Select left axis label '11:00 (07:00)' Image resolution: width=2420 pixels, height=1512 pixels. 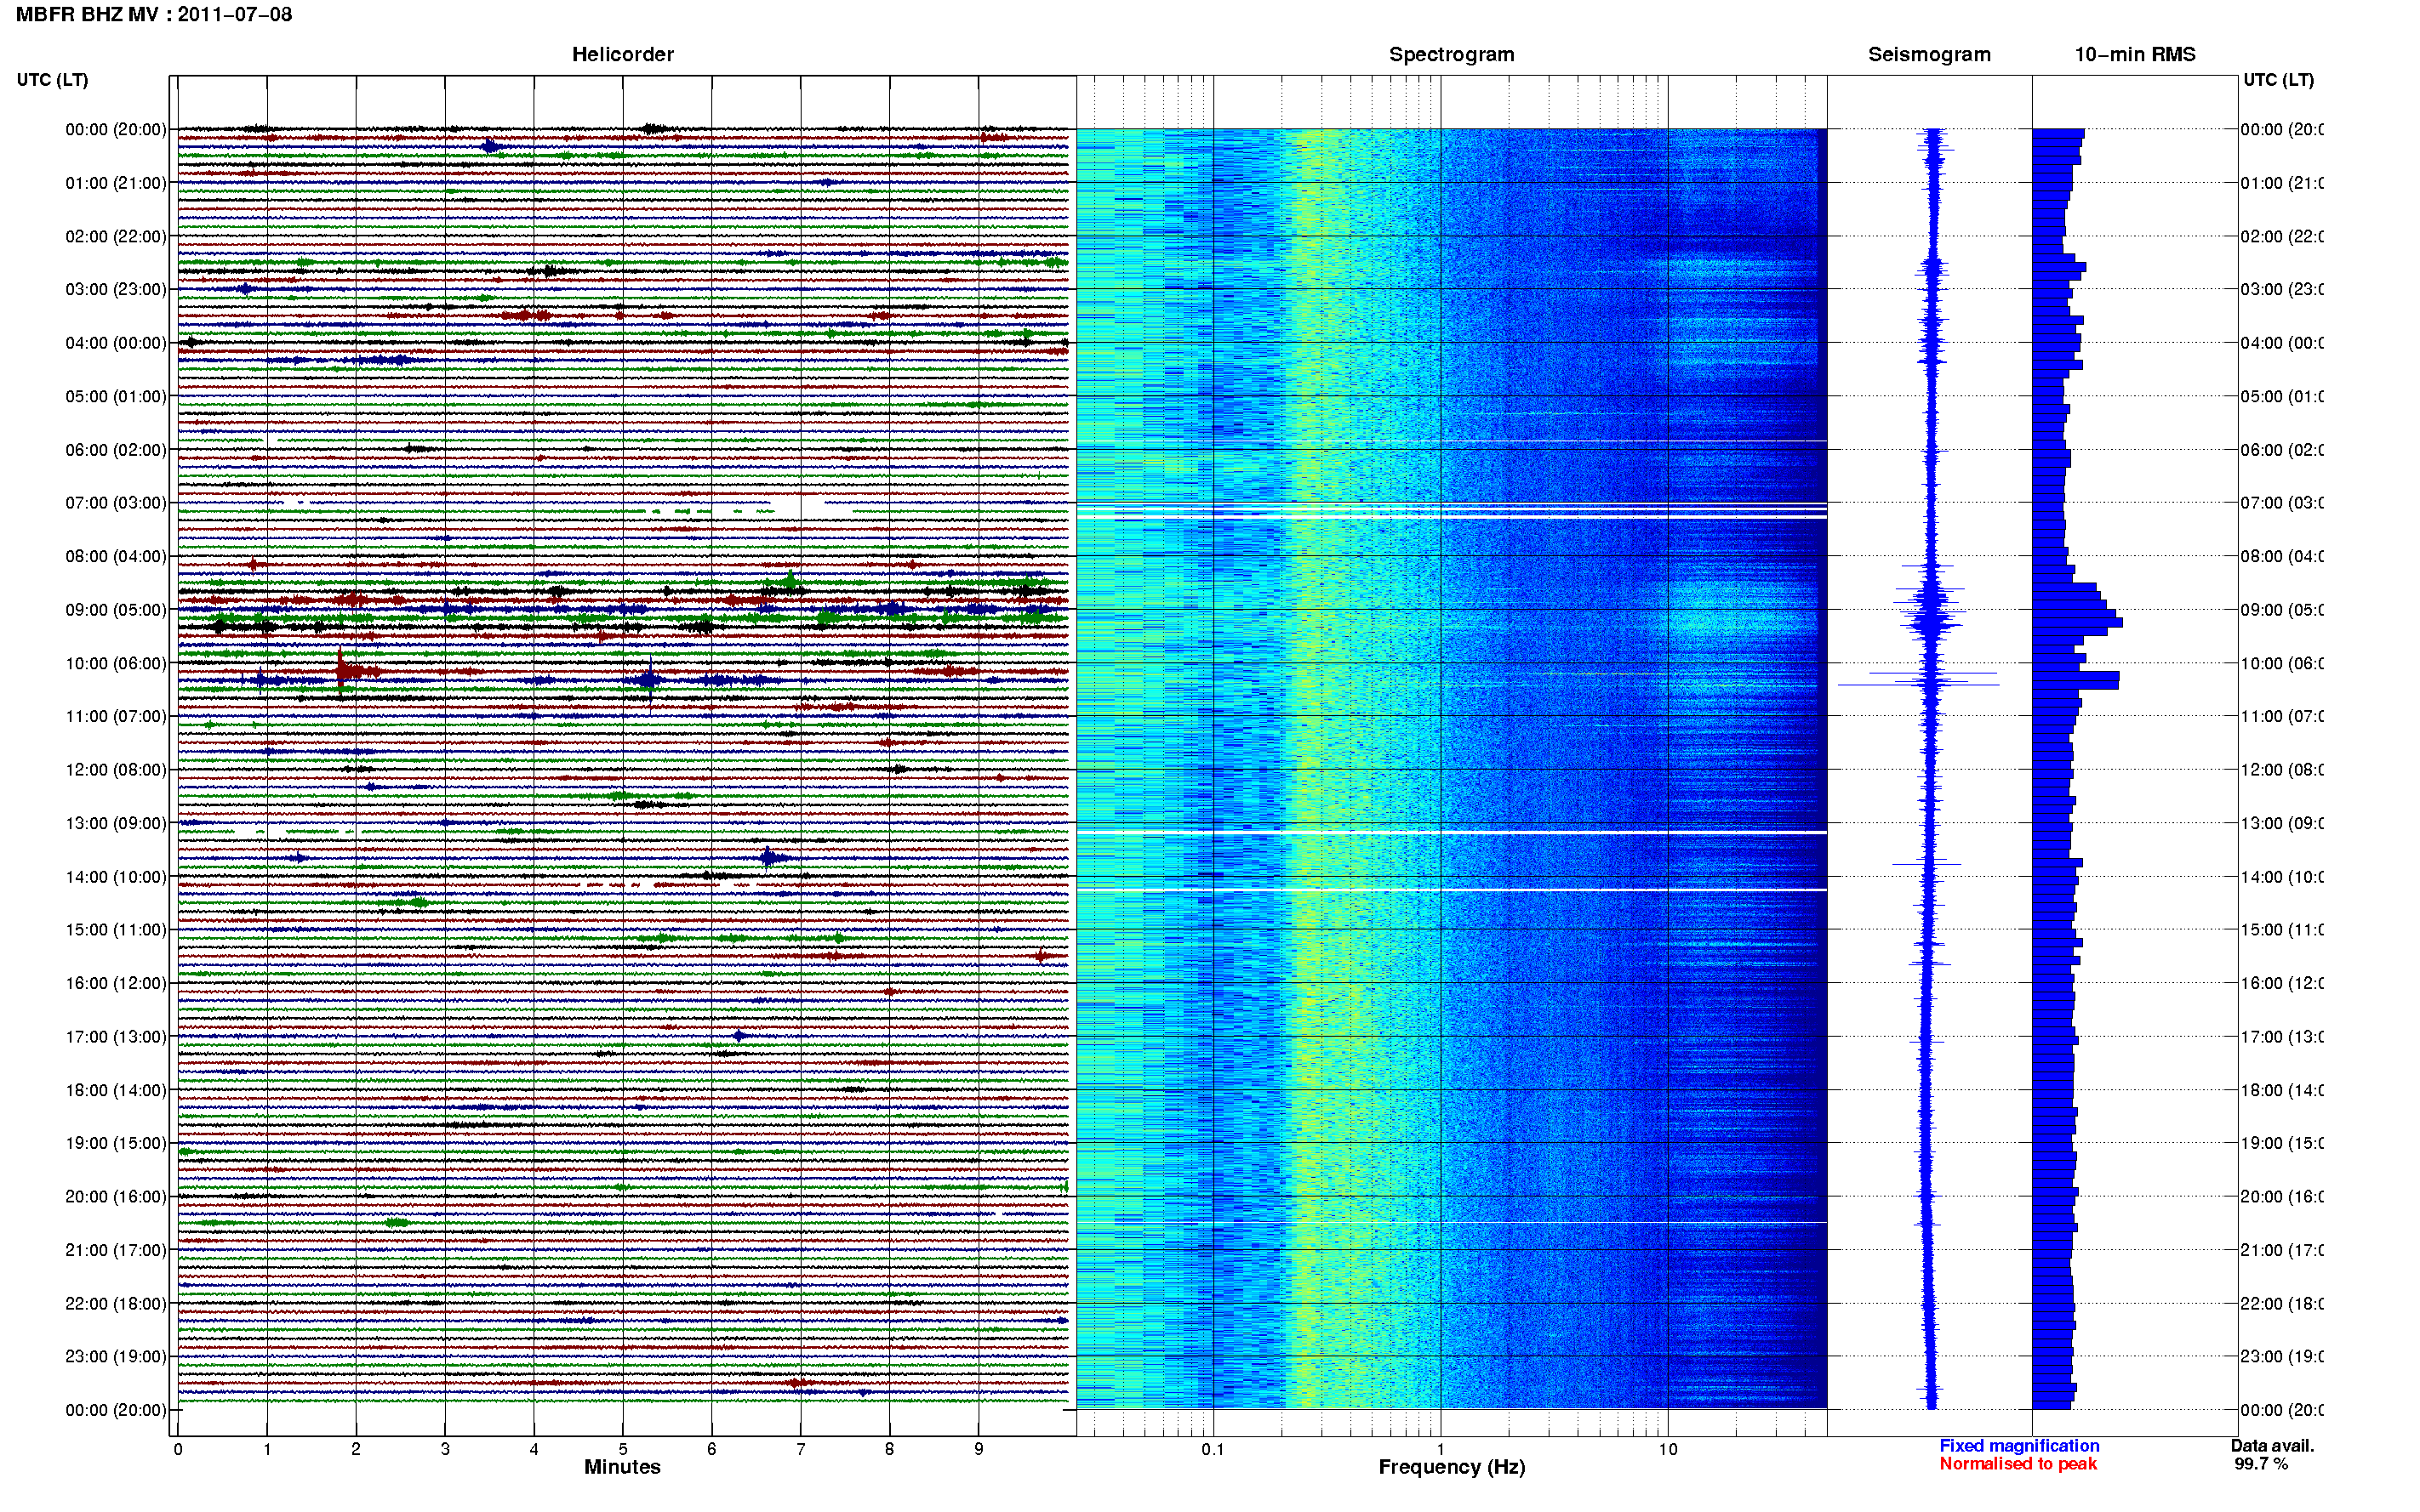pos(116,716)
